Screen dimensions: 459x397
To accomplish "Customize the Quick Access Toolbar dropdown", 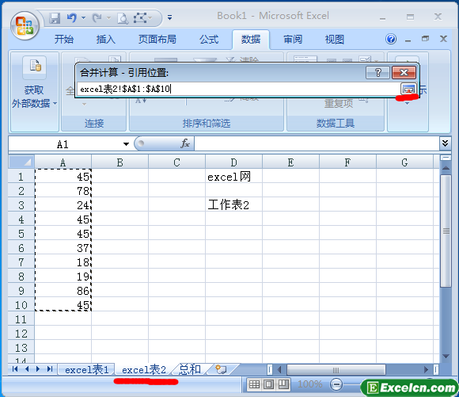I will pyautogui.click(x=169, y=18).
